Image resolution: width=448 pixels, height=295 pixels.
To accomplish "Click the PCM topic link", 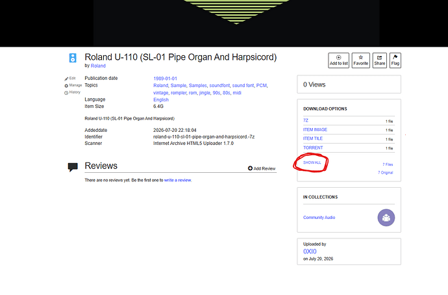I will [x=262, y=86].
